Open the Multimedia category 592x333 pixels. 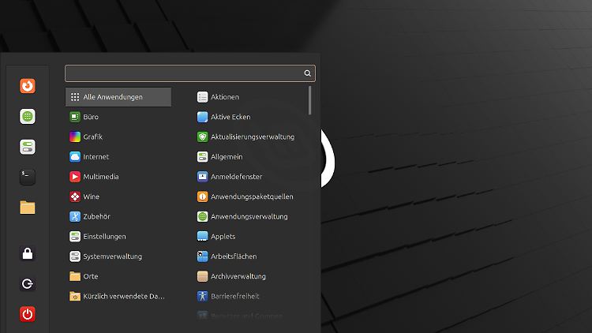click(100, 177)
